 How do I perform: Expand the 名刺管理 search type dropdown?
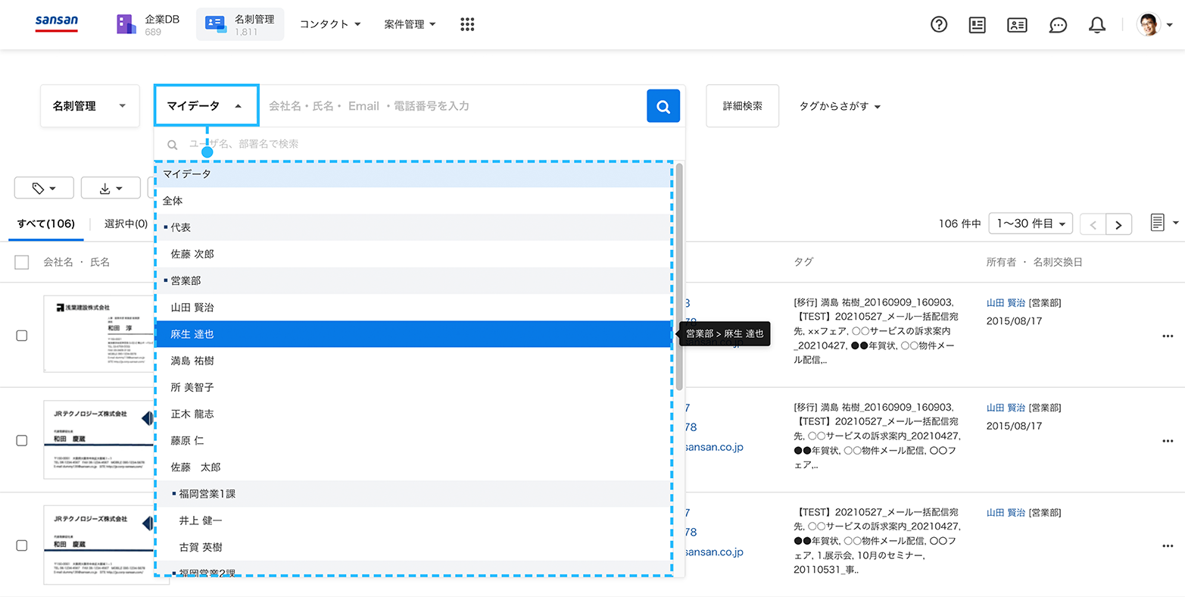89,106
